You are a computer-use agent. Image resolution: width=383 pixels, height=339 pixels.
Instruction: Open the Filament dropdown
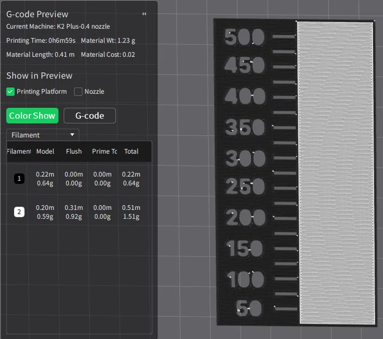[x=43, y=135]
